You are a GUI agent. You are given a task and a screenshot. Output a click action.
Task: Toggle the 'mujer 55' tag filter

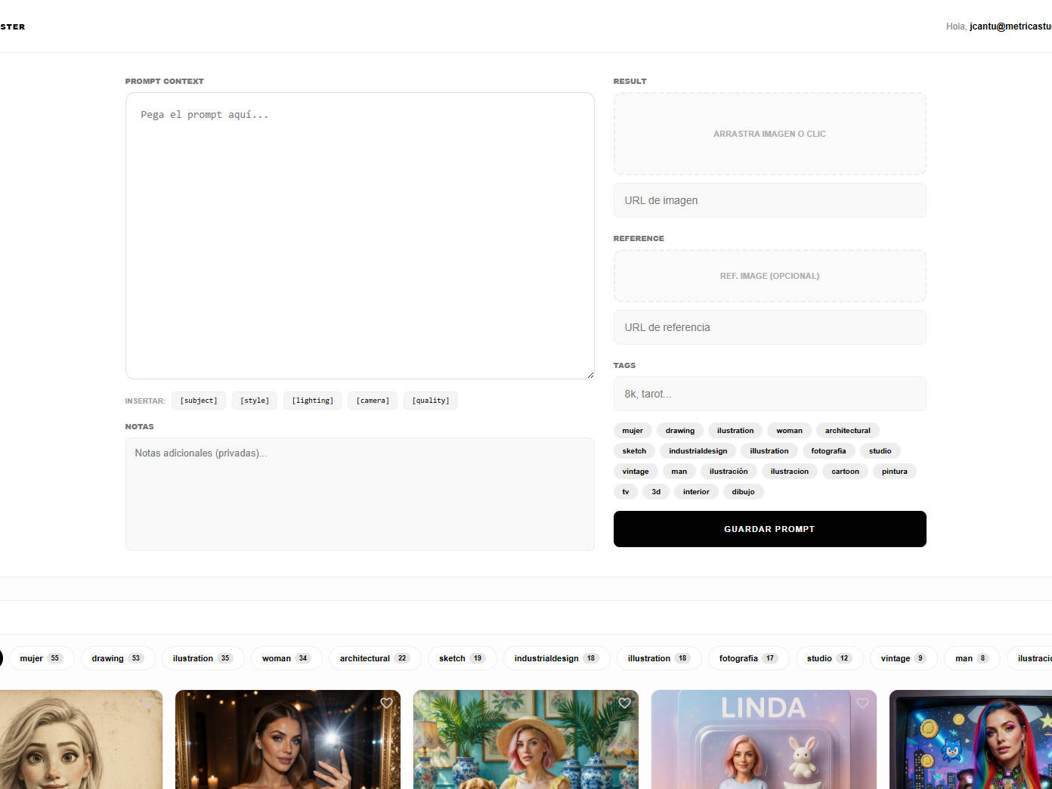[x=41, y=658]
